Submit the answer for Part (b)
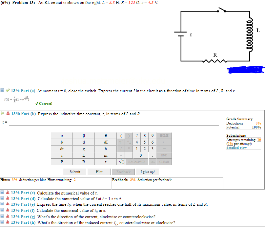Viewport: 265px width, 227px height. click(x=74, y=171)
